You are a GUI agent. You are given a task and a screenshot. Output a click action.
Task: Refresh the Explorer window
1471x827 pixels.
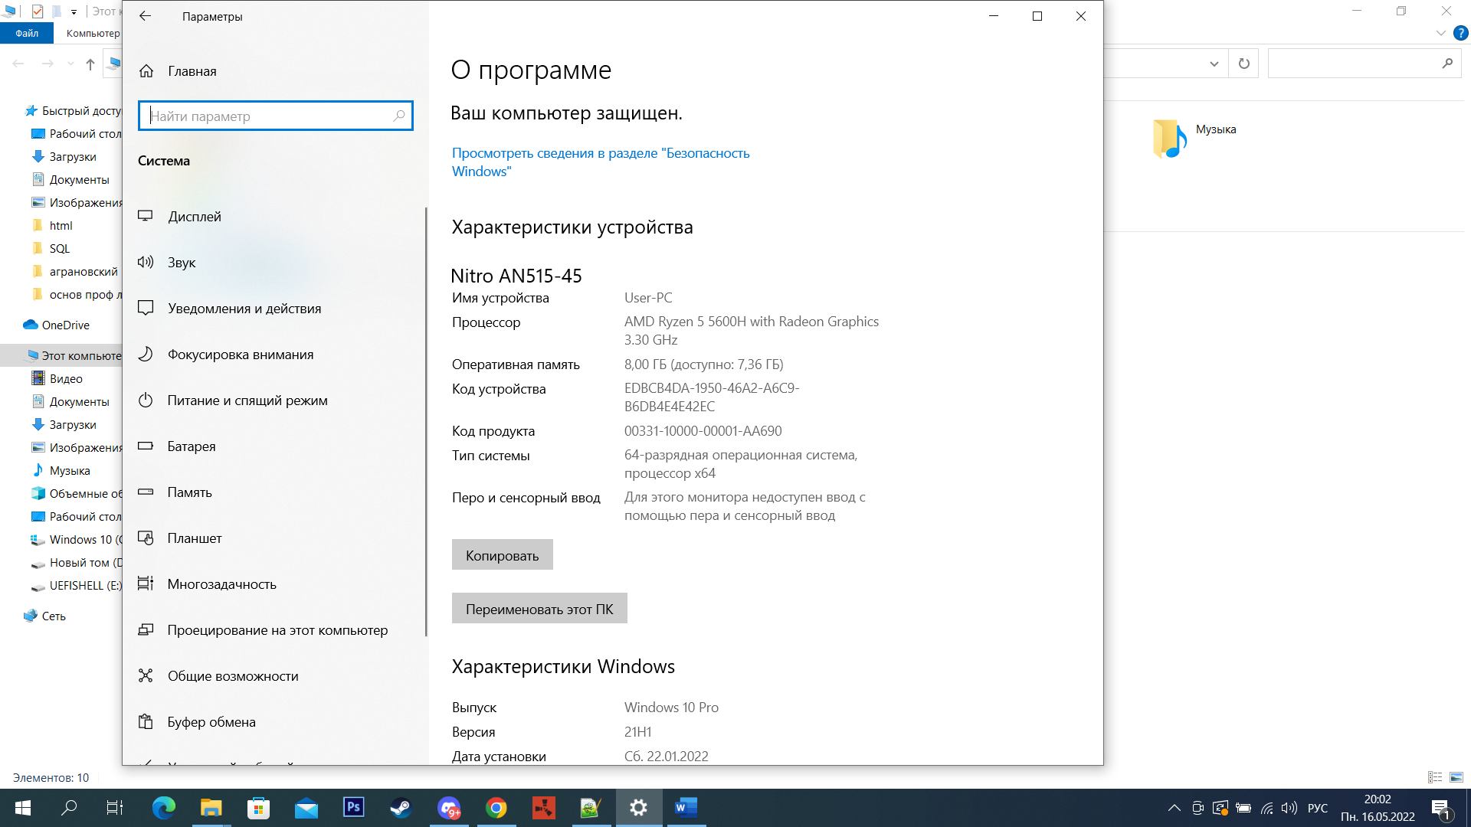pos(1244,64)
